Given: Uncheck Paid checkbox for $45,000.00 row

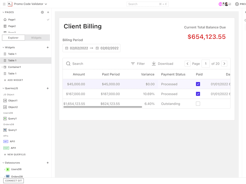Looking at the screenshot, I should click(x=198, y=84).
